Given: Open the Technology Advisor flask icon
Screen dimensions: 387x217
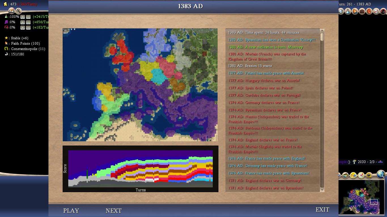Looking at the screenshot, I should pos(348,11).
